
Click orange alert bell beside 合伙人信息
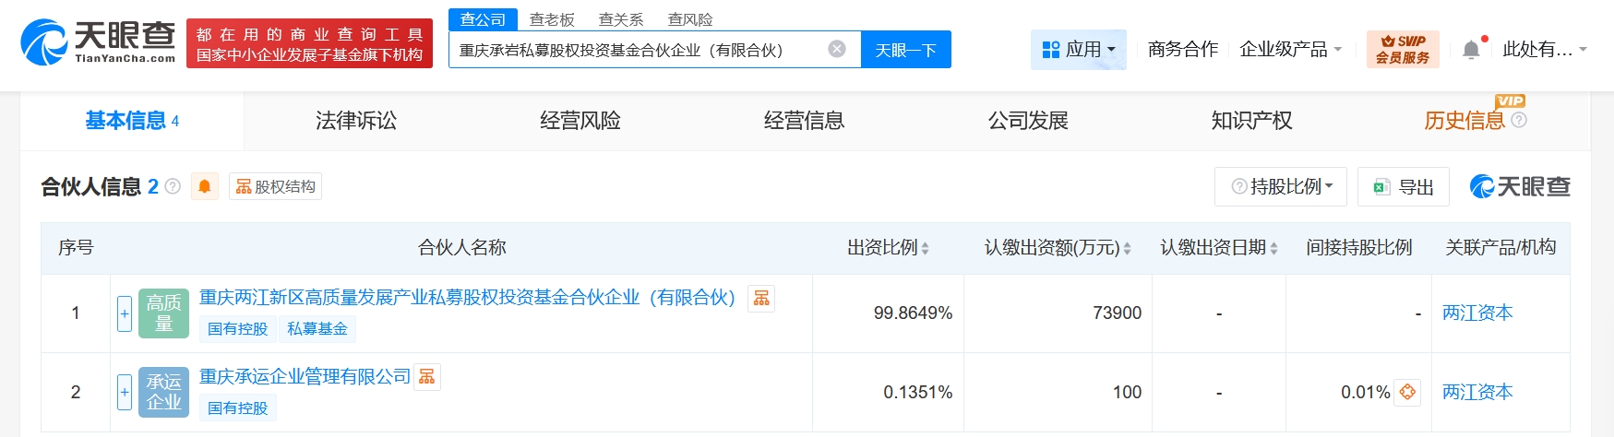(x=204, y=187)
